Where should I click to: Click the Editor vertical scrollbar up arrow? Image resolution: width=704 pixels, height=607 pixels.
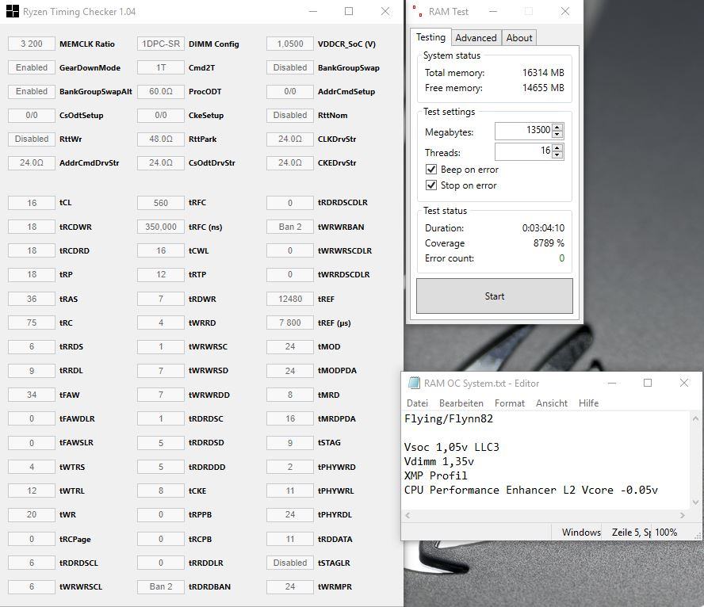pyautogui.click(x=695, y=418)
